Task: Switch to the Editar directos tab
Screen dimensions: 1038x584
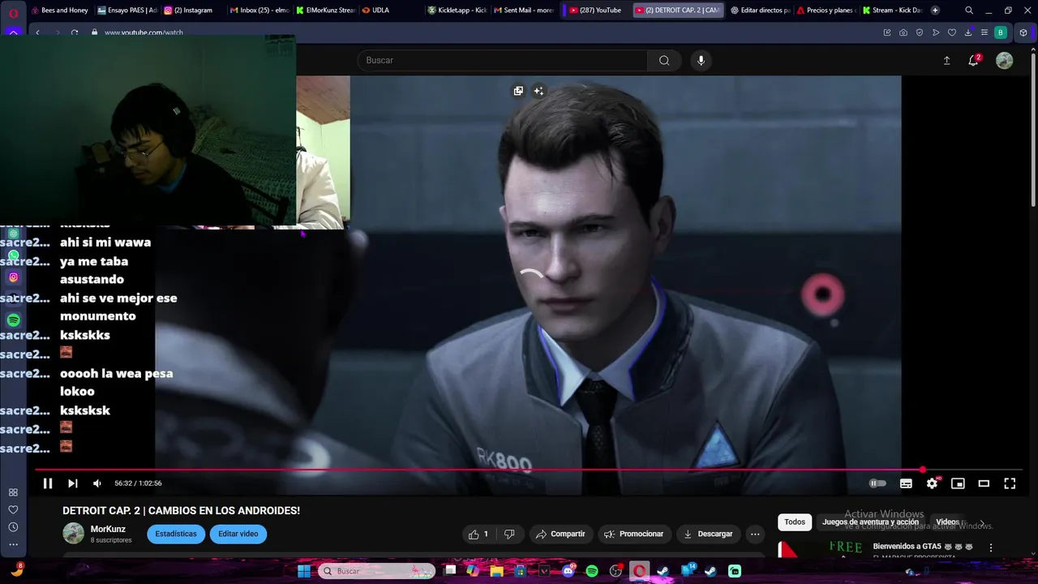Action: tap(760, 11)
